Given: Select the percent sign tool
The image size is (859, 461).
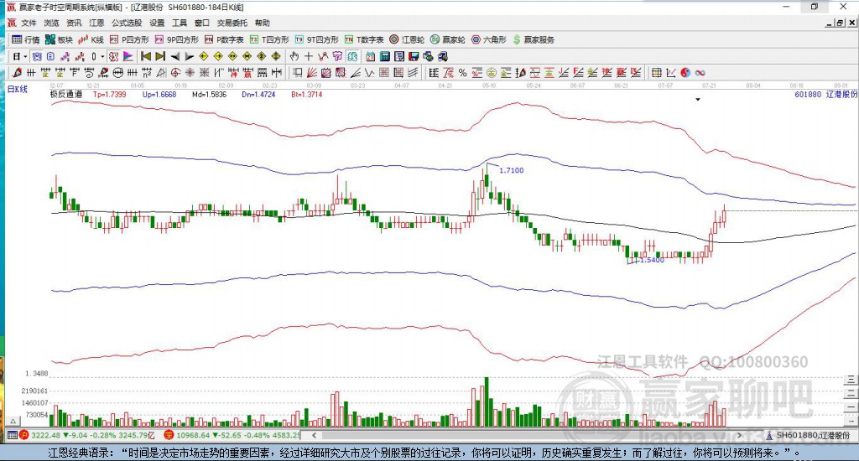Looking at the screenshot, I should [463, 73].
